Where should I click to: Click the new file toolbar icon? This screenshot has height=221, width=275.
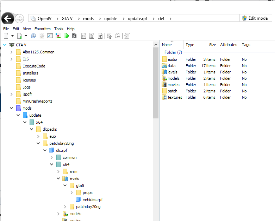pos(6,36)
